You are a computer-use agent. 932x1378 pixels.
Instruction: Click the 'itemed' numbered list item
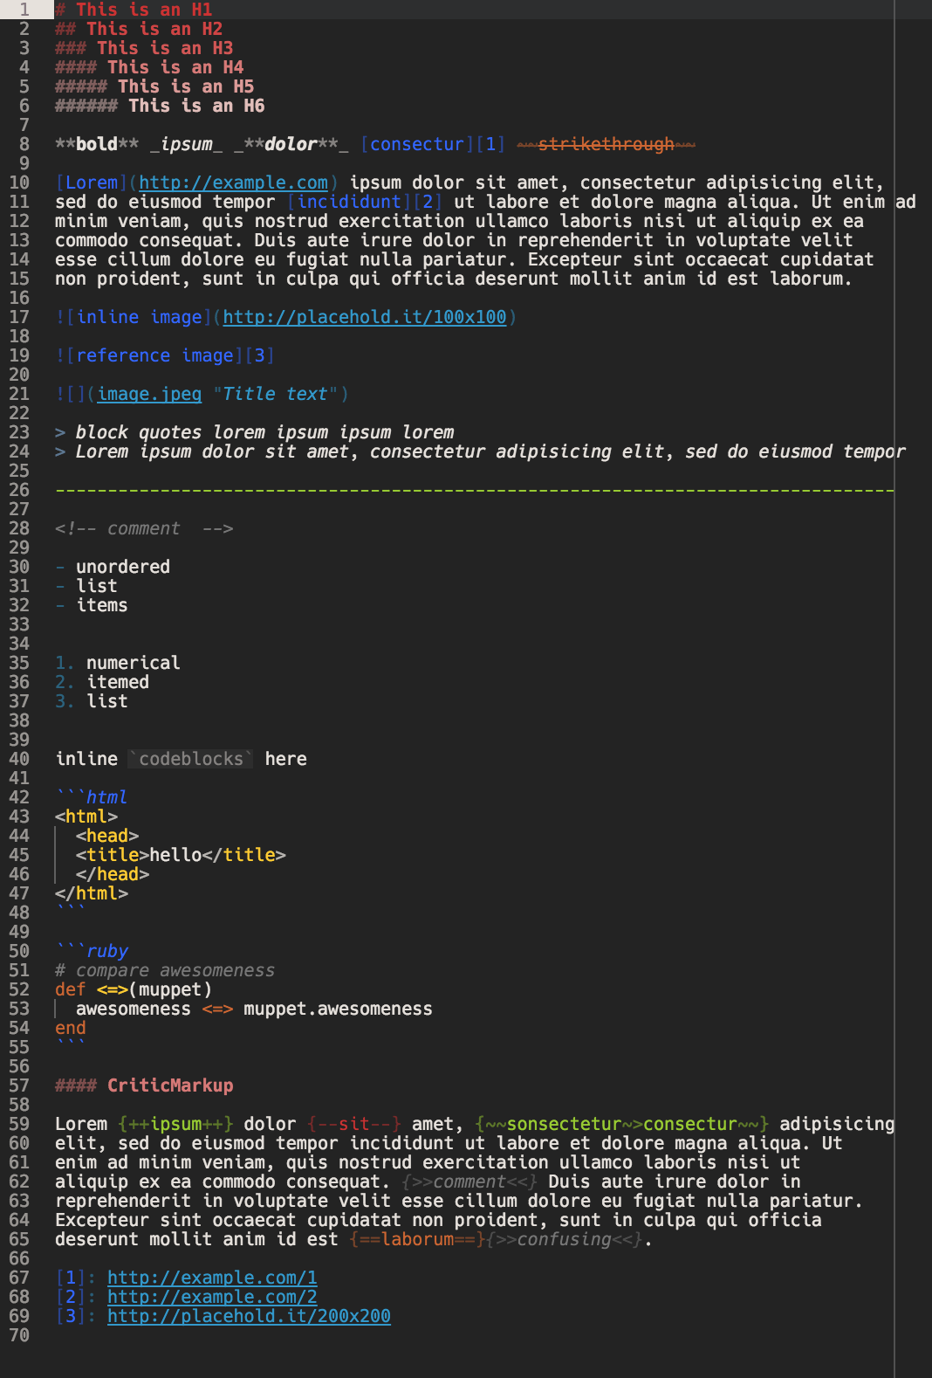pos(118,682)
